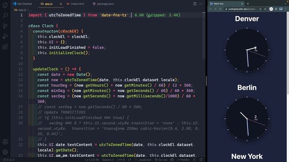Viewport: 289px width, 162px height.
Task: Click the errors and warnings status indicator
Action: point(9,160)
